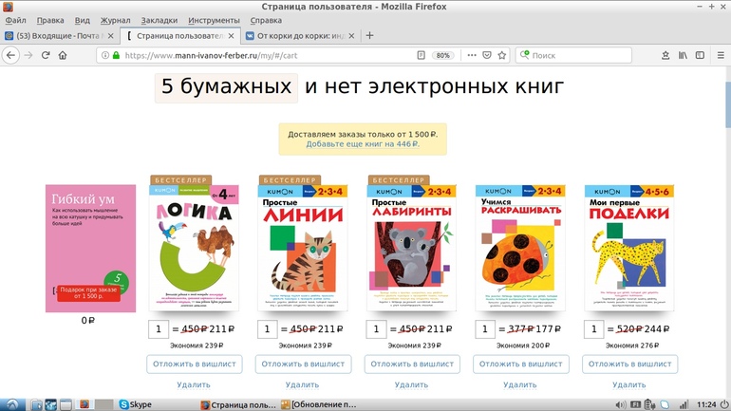Viewport: 731px width, 411px height.
Task: Click Отложить в вишлист under Логика book
Action: [195, 364]
